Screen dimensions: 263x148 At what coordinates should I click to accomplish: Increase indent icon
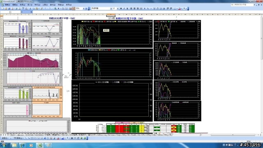click(171, 8)
